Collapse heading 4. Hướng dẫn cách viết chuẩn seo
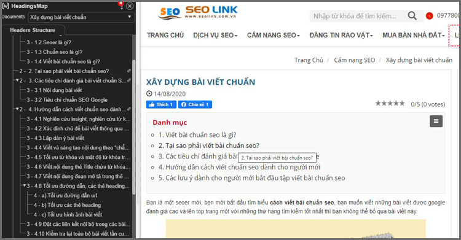Screen dimensions: 461x240 click(x=17, y=109)
